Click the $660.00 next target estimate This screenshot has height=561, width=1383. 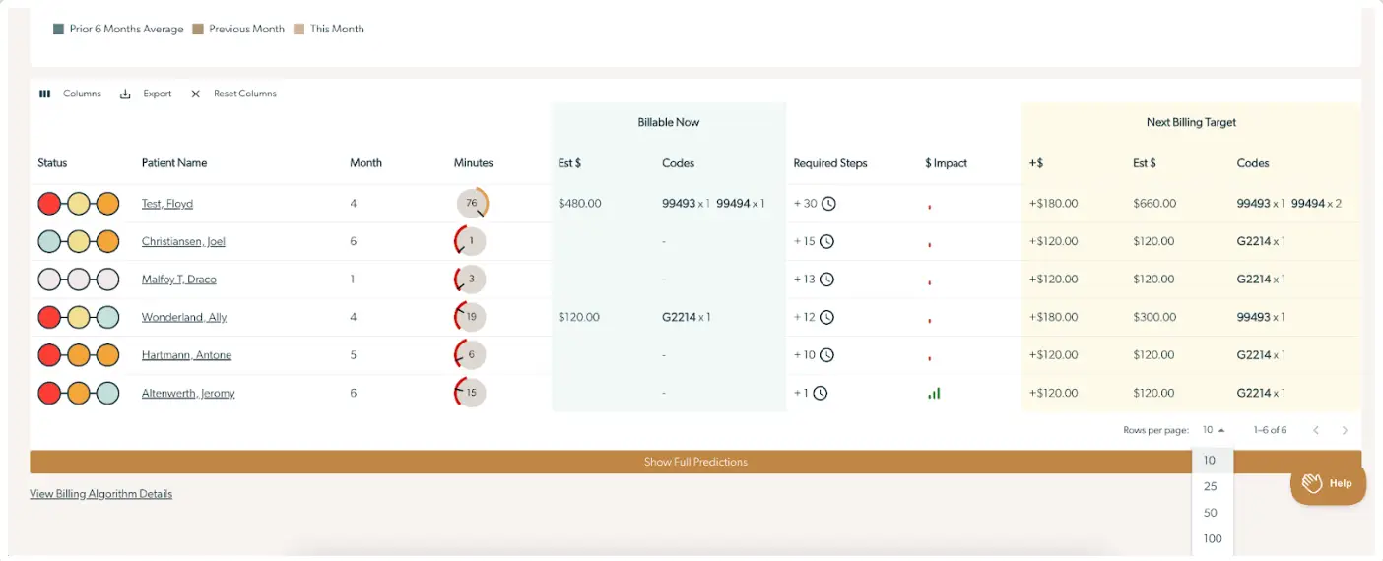pos(1154,204)
